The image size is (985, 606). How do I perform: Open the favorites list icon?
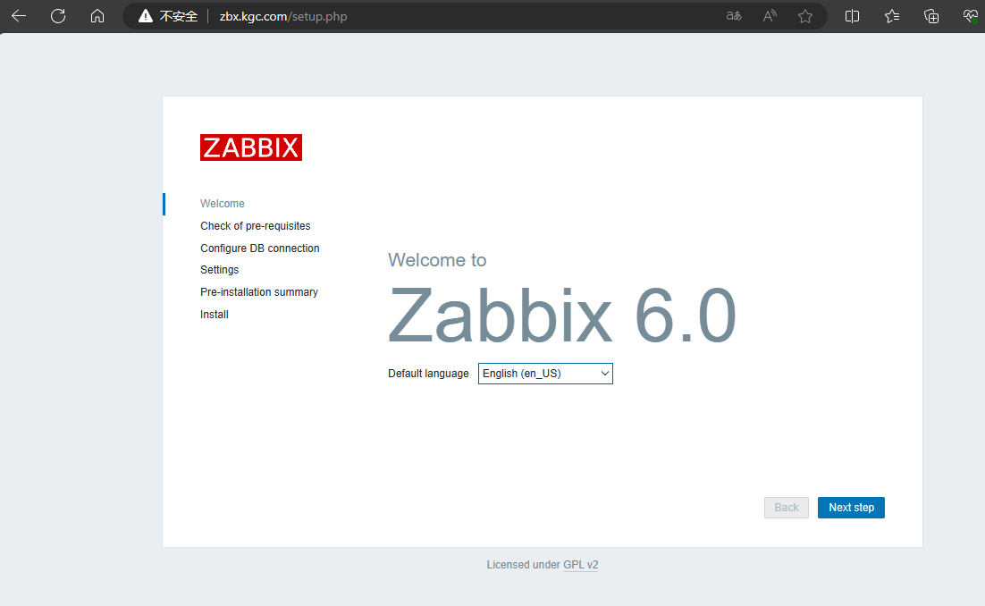click(892, 16)
